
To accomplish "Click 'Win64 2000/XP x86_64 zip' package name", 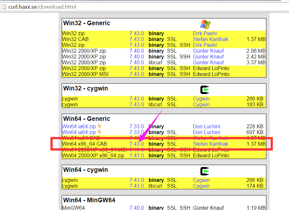I will (x=93, y=156).
